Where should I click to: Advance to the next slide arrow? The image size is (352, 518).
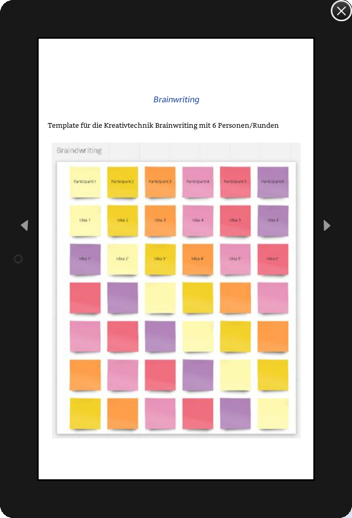click(x=327, y=225)
